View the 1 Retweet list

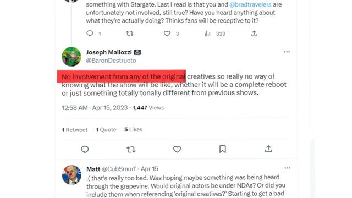(75, 130)
